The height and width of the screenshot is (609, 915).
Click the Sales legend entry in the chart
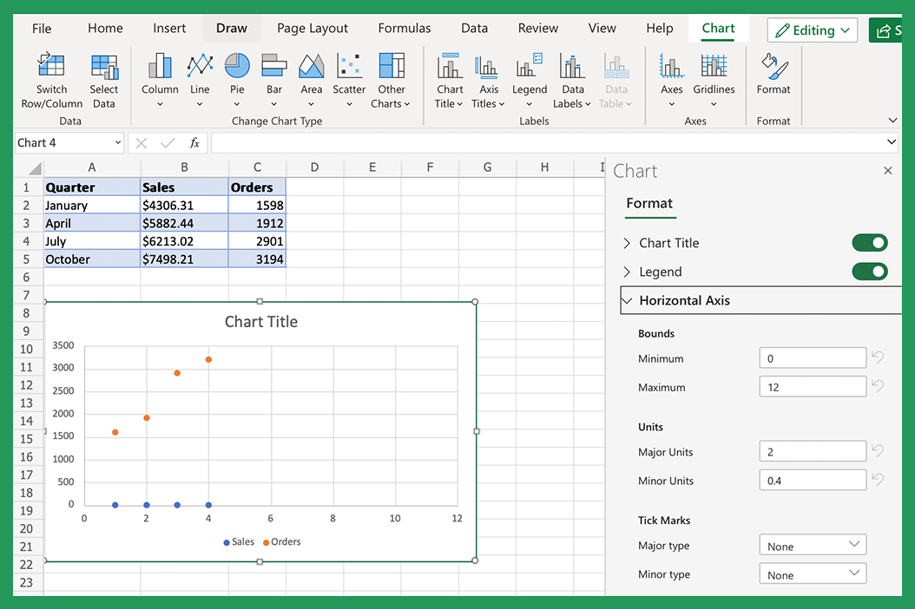[239, 541]
